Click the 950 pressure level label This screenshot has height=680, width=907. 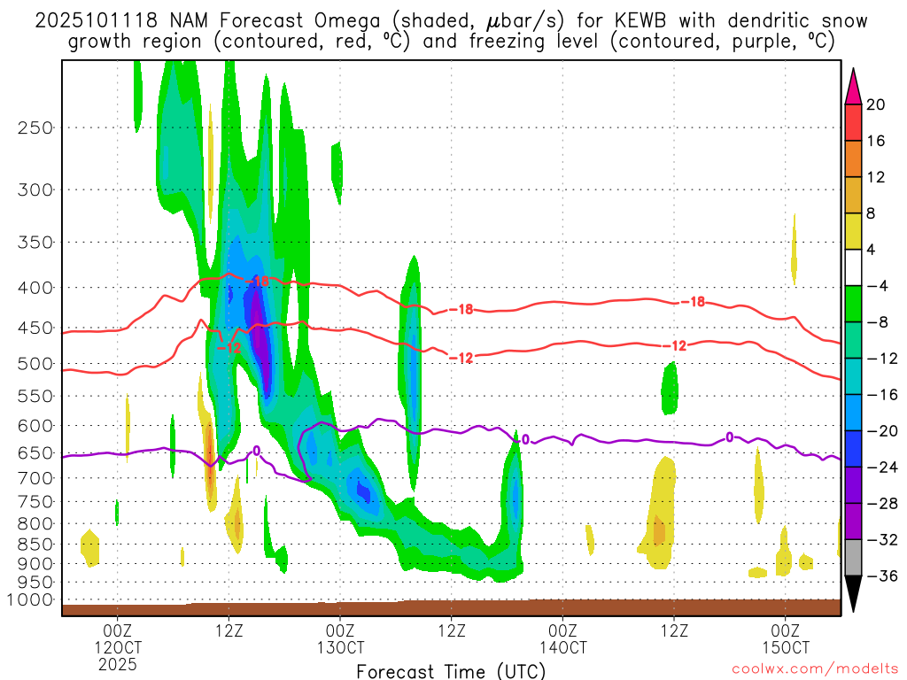[x=35, y=583]
